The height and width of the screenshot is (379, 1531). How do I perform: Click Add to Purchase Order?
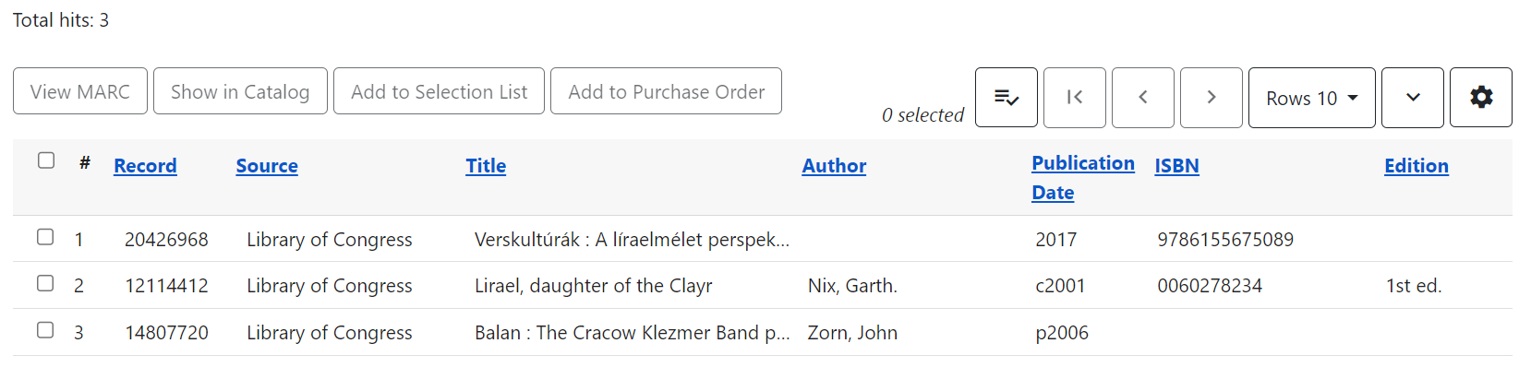click(x=666, y=91)
